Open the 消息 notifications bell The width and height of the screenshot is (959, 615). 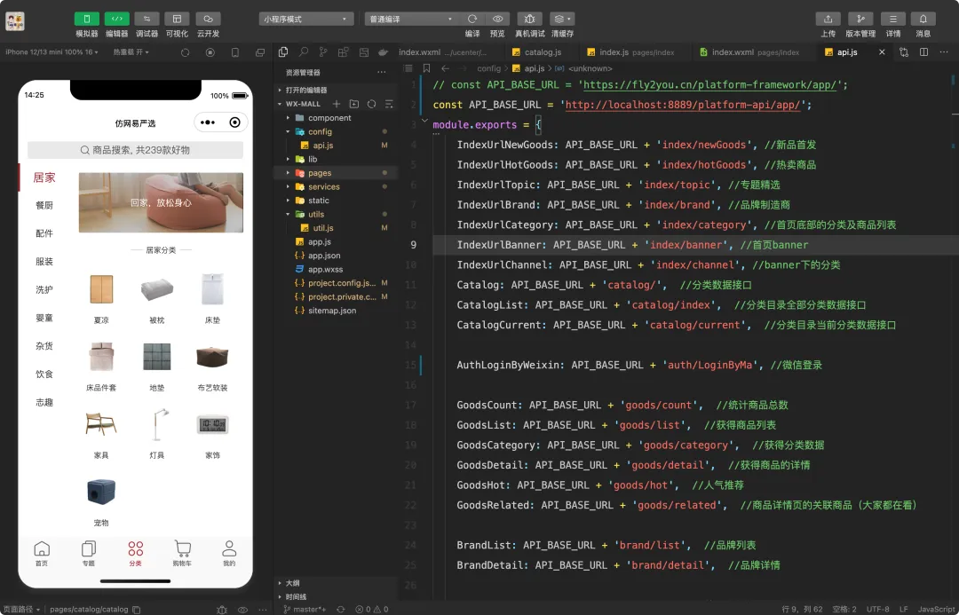click(x=923, y=19)
